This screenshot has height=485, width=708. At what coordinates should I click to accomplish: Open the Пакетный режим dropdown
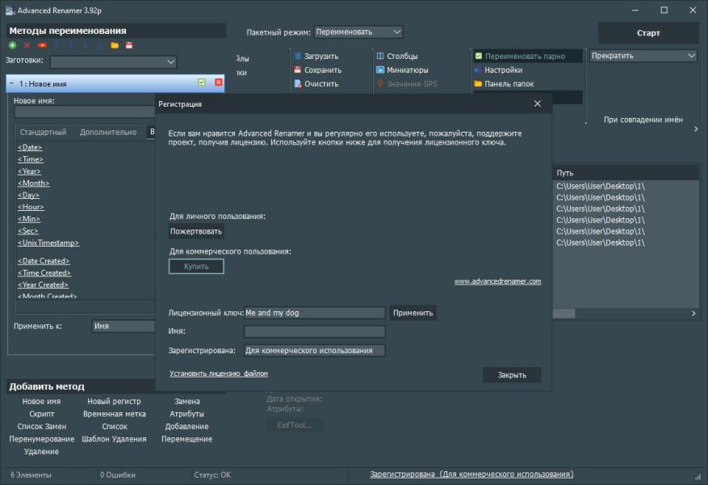(358, 32)
